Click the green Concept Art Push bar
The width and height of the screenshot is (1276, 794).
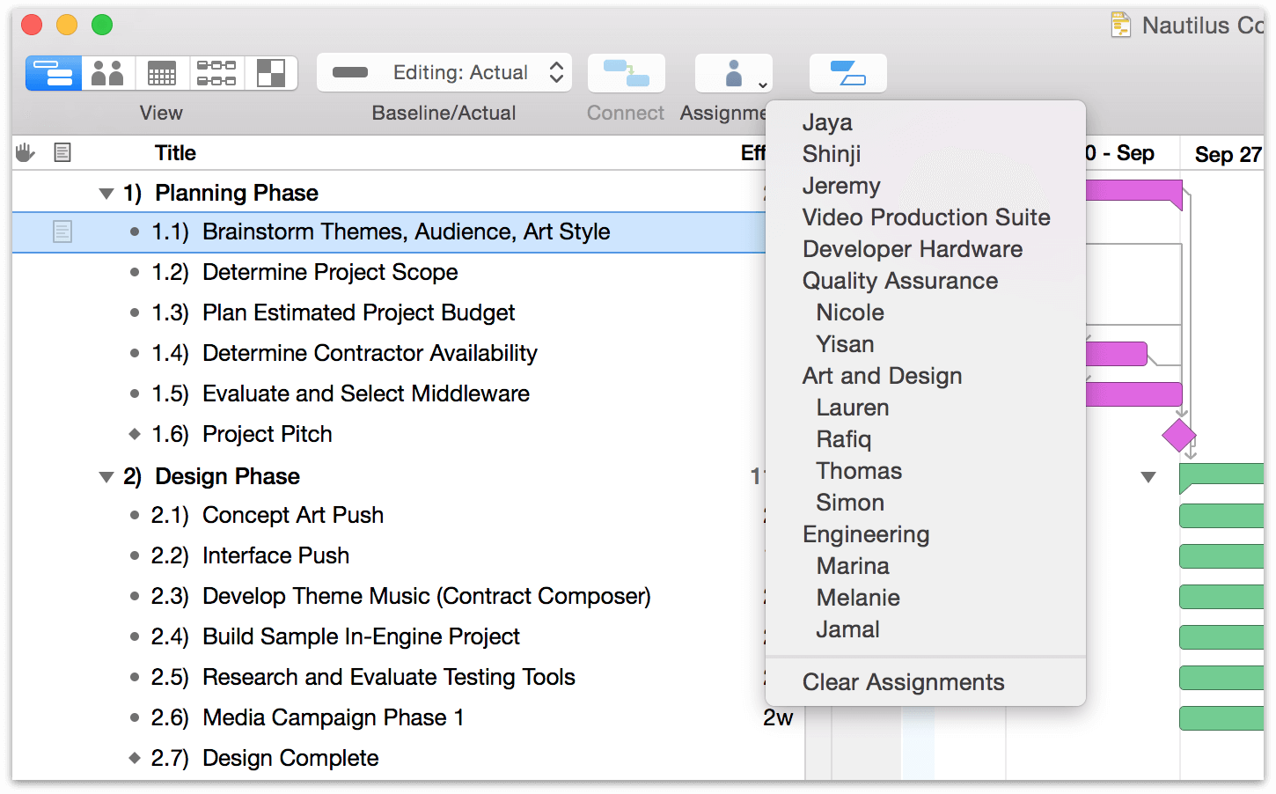pyautogui.click(x=1221, y=516)
